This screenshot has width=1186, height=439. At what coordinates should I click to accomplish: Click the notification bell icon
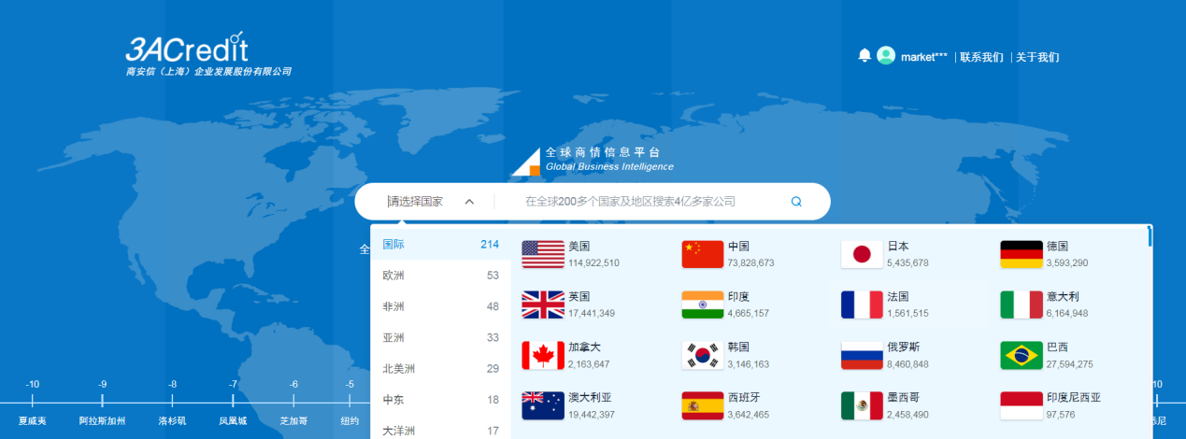tap(864, 56)
